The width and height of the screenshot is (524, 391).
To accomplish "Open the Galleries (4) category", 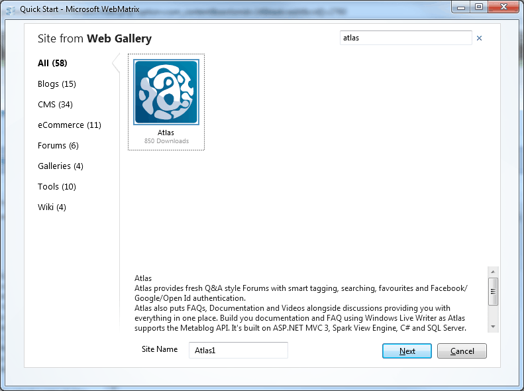I will pyautogui.click(x=60, y=166).
